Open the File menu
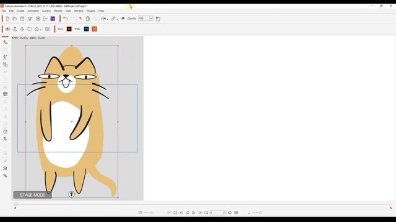The image size is (396, 222). 4,11
